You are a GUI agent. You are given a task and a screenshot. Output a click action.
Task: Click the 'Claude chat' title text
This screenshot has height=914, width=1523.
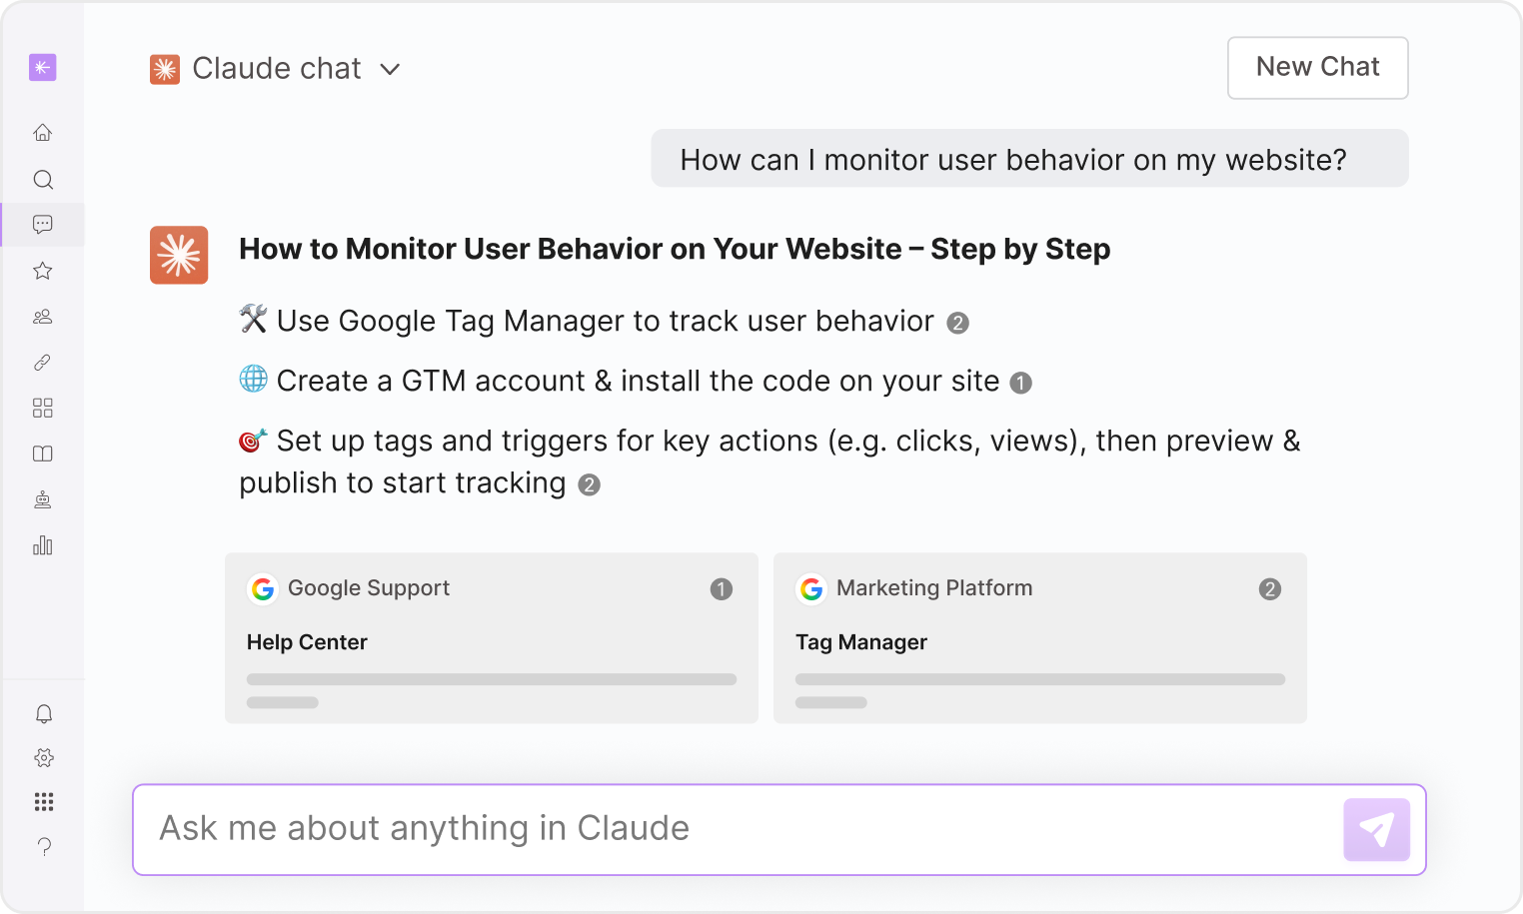tap(277, 68)
